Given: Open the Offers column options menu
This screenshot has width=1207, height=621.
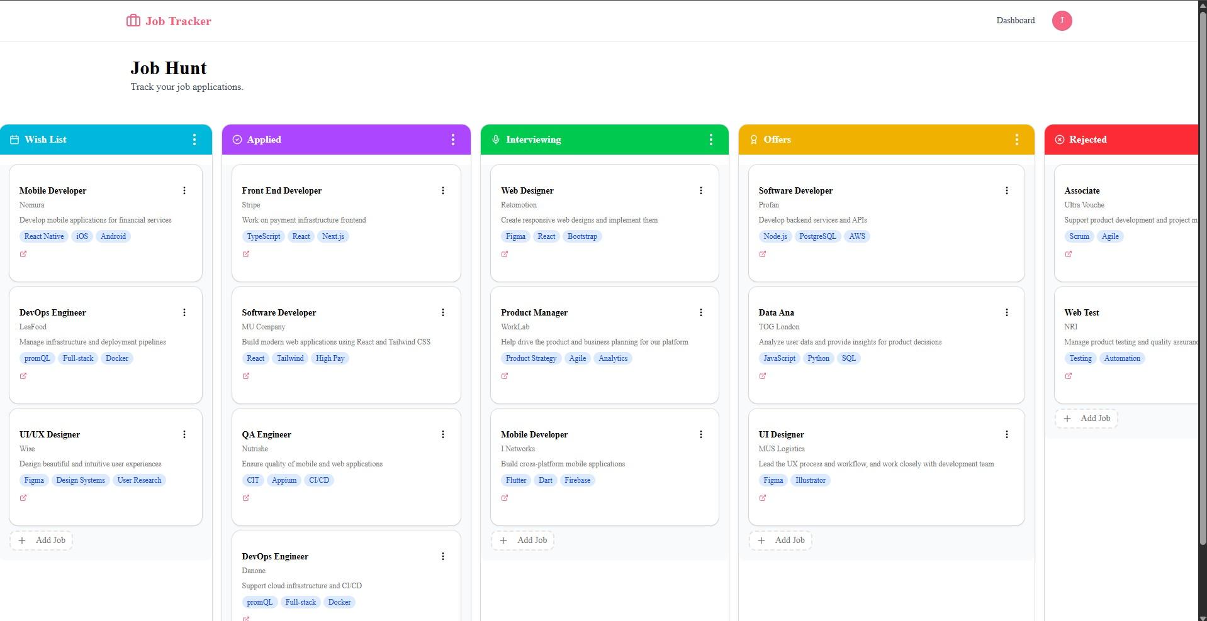Looking at the screenshot, I should [x=1017, y=140].
